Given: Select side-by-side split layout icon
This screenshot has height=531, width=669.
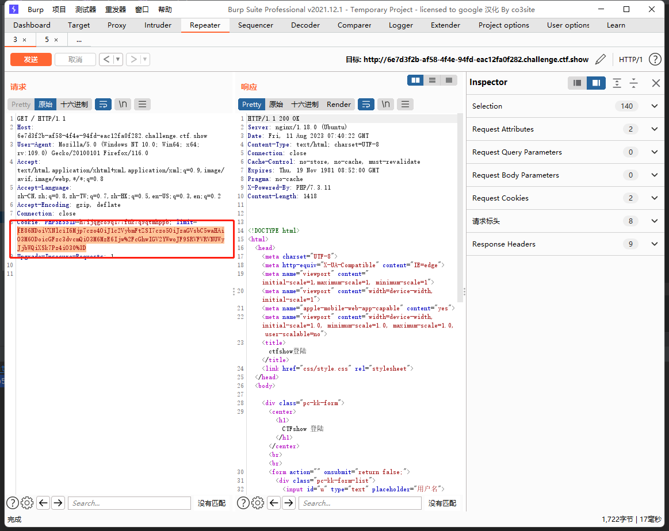Looking at the screenshot, I should click(x=415, y=80).
